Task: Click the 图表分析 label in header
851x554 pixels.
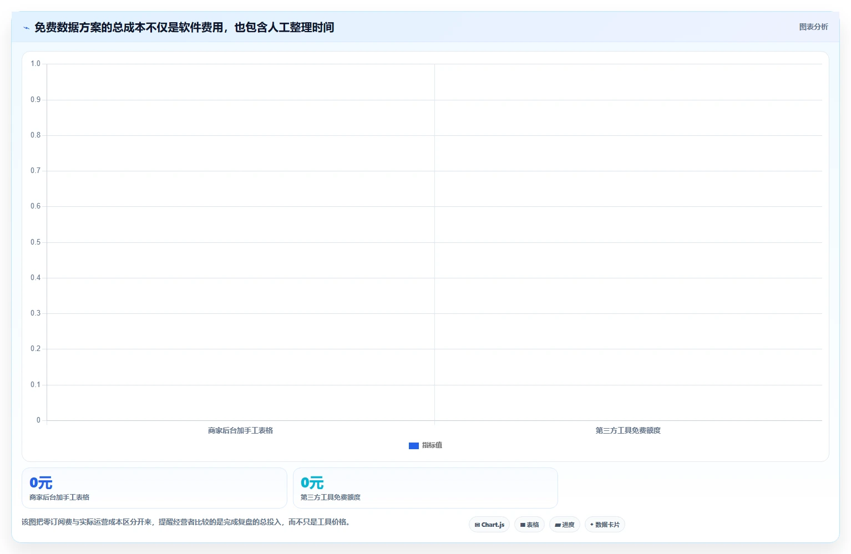Action: [813, 27]
